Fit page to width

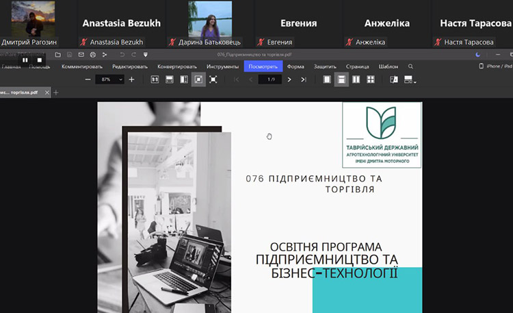point(170,79)
